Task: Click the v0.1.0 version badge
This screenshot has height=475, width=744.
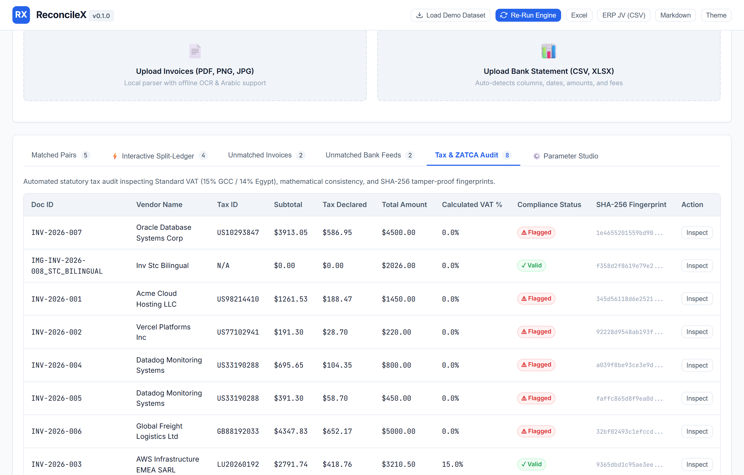Action: tap(101, 15)
